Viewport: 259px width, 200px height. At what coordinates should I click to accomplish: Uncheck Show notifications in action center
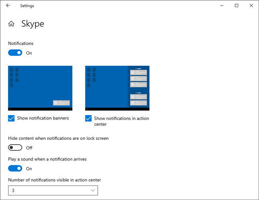[88, 118]
